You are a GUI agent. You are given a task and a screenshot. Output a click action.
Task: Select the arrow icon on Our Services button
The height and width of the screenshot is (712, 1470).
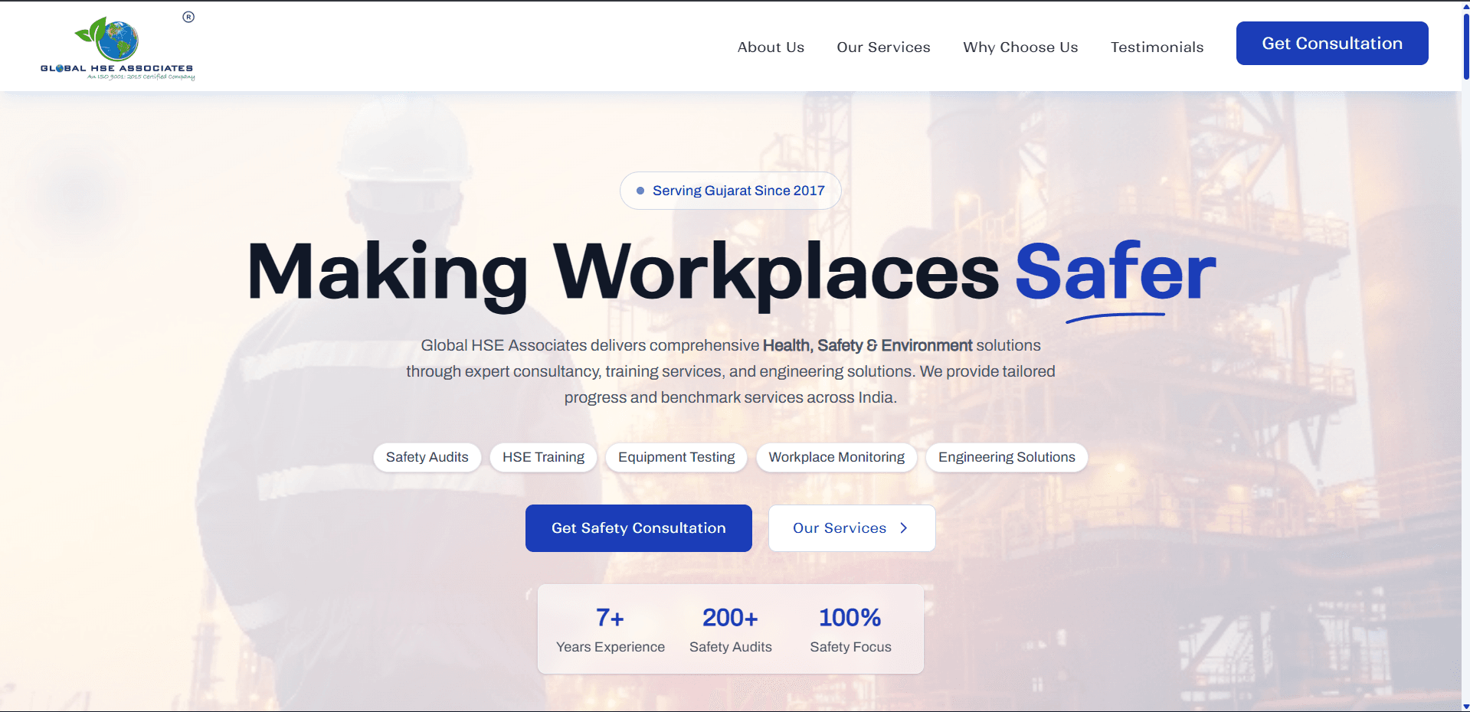coord(903,527)
